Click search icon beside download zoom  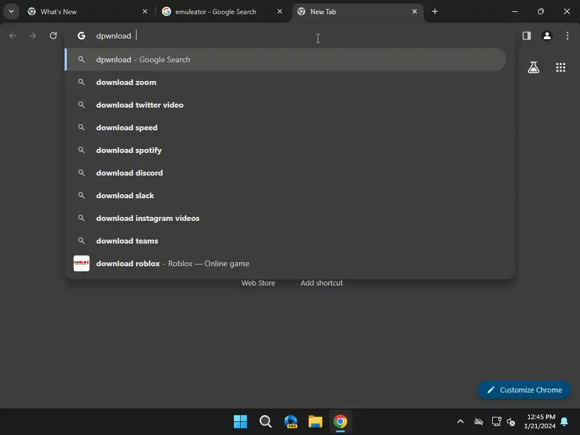click(82, 82)
